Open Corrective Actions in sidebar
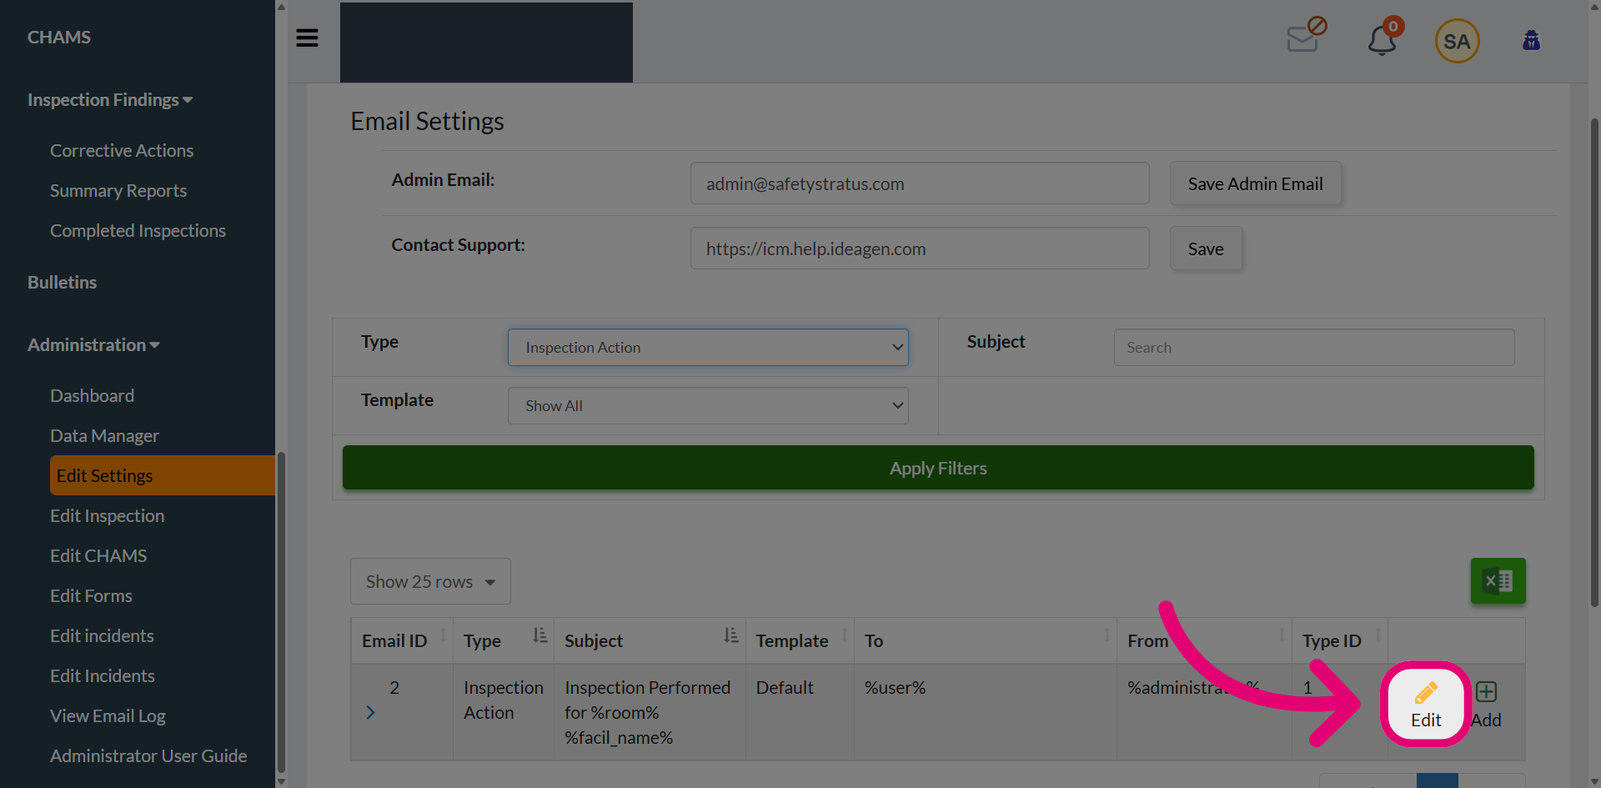The width and height of the screenshot is (1601, 788). coord(122,150)
